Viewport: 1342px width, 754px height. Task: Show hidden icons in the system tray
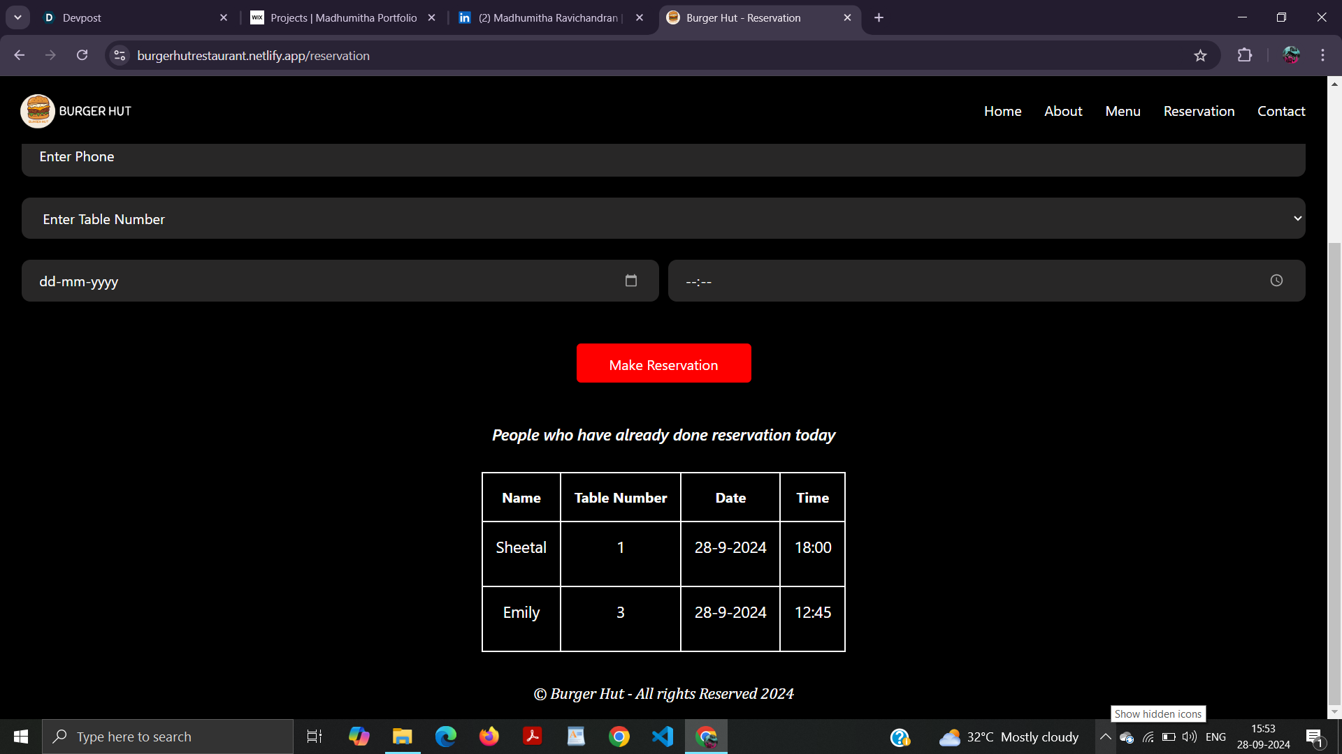(x=1105, y=737)
